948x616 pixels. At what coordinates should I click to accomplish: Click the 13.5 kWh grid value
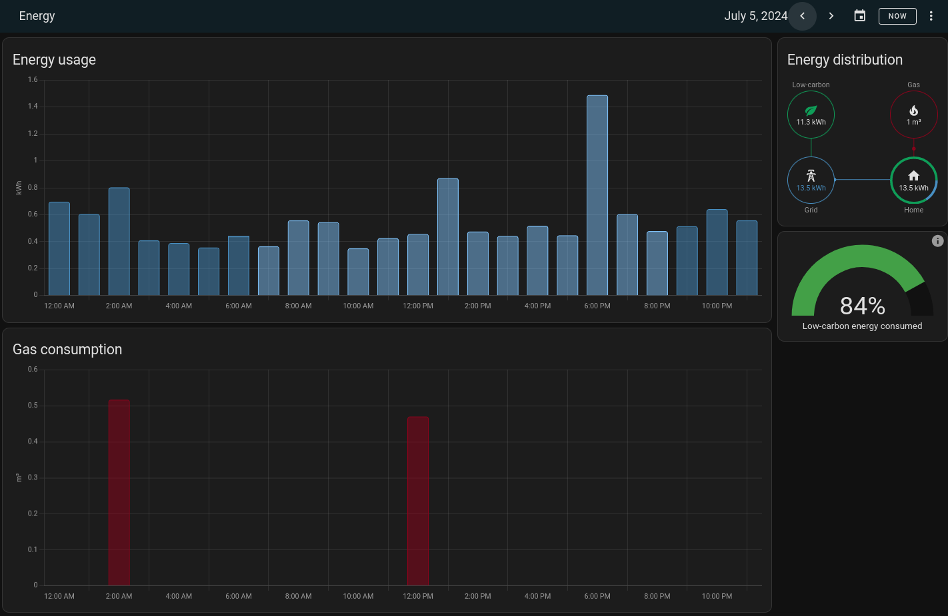tap(811, 188)
